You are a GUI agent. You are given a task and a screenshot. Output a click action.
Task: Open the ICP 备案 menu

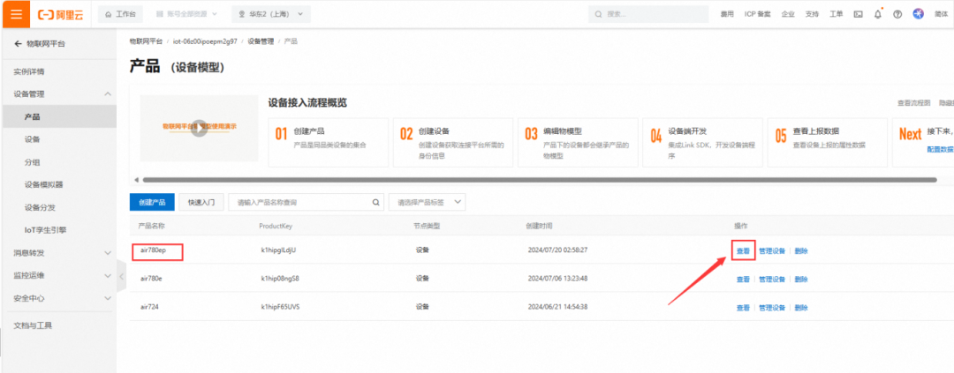click(758, 15)
